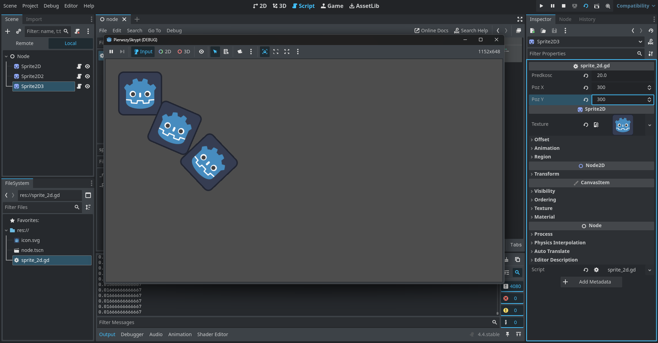
Task: Expand the Visibility section in CanvasItem
Action: [544, 191]
